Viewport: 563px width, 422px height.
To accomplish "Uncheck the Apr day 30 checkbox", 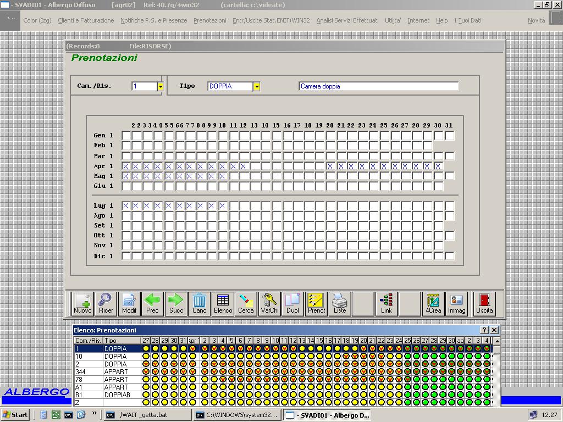I will click(438, 166).
